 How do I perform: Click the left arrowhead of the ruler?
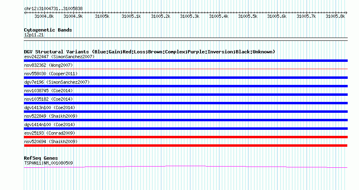pos(25,13)
